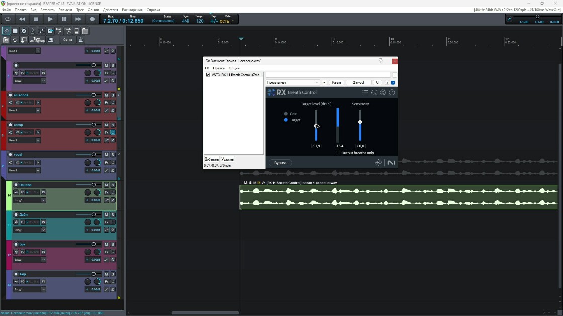Open RX plugin settings gear icon

point(383,92)
